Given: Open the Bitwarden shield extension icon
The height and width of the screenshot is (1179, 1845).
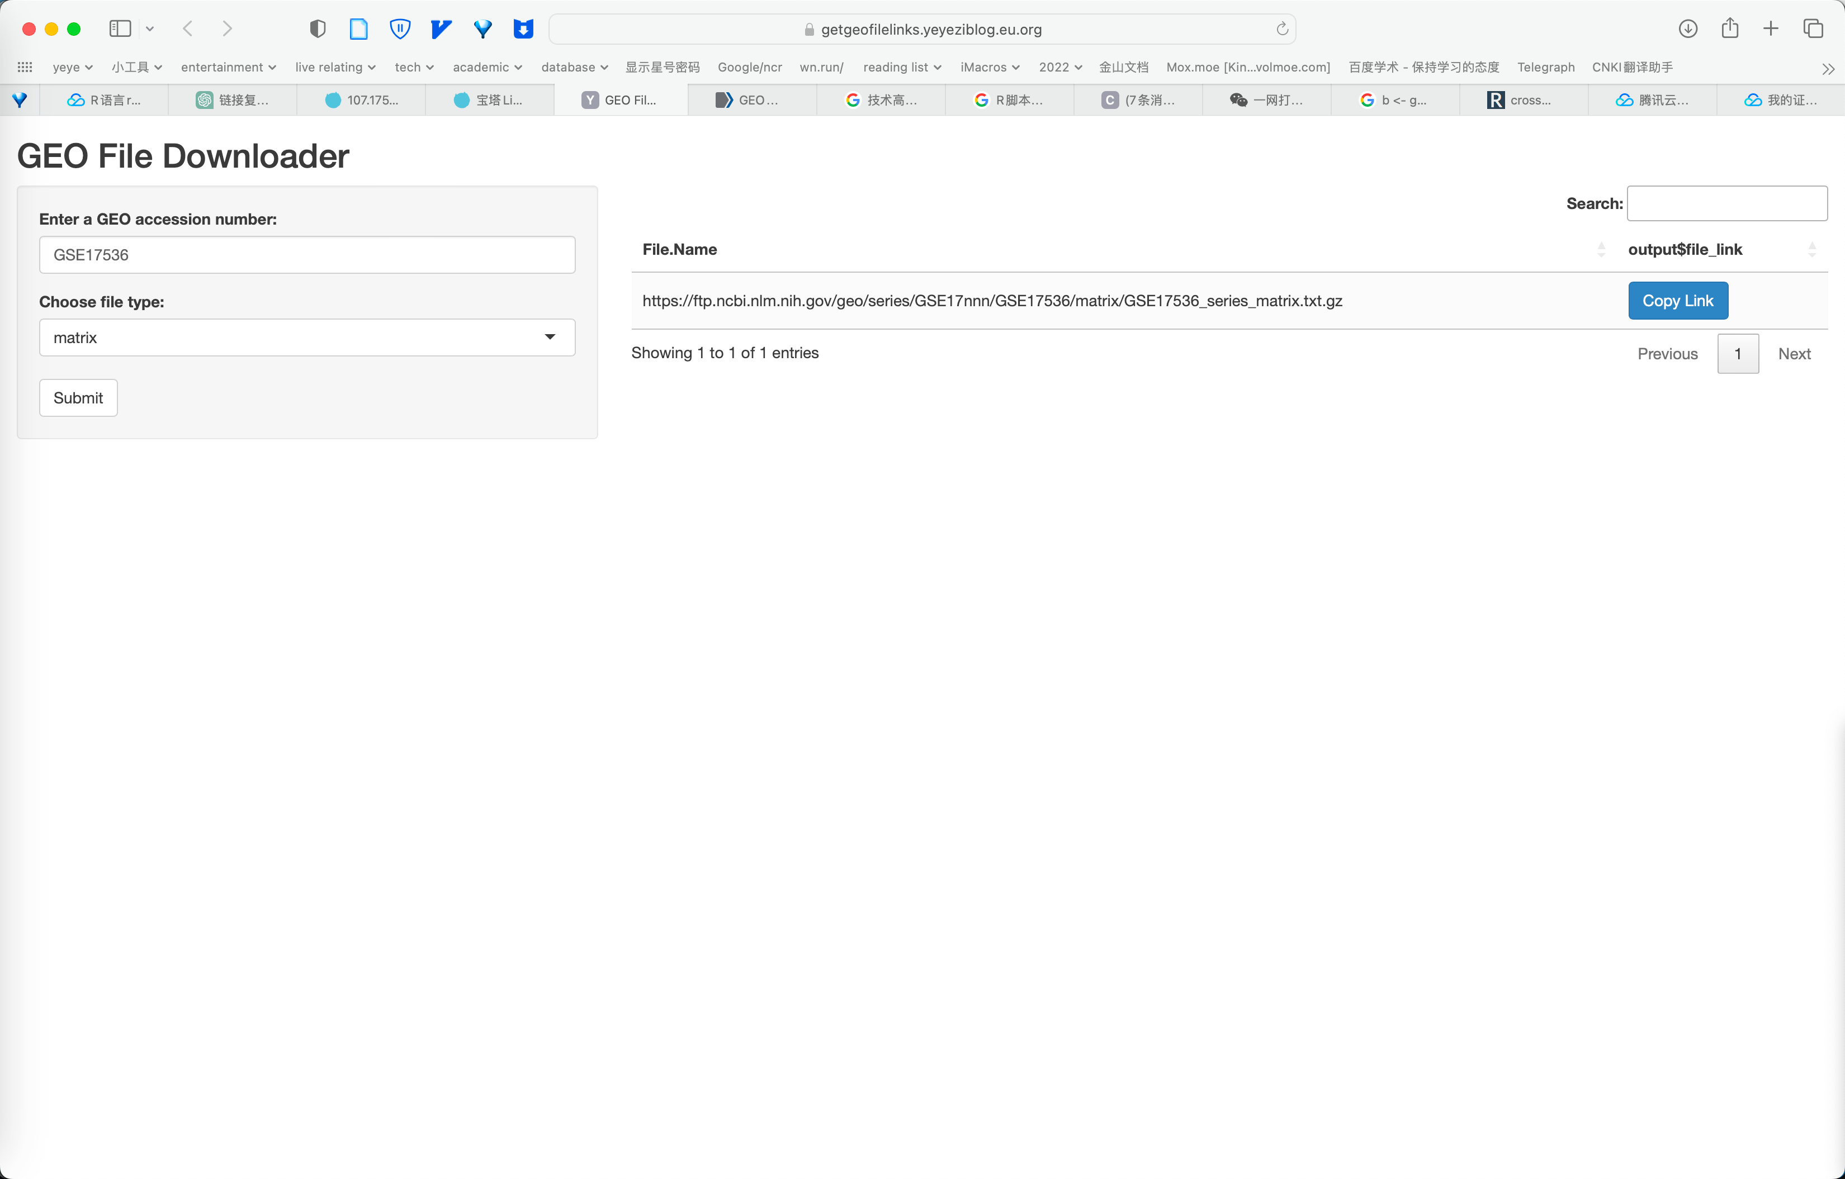Looking at the screenshot, I should pyautogui.click(x=400, y=29).
